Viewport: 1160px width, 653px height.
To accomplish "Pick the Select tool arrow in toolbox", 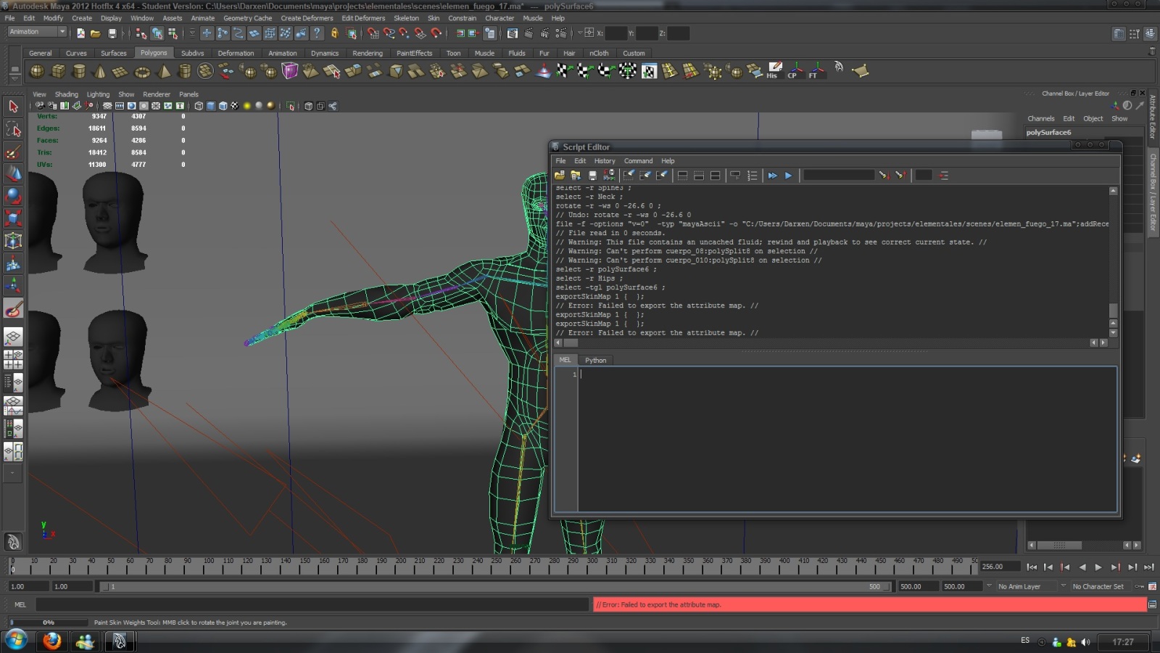I will point(13,107).
